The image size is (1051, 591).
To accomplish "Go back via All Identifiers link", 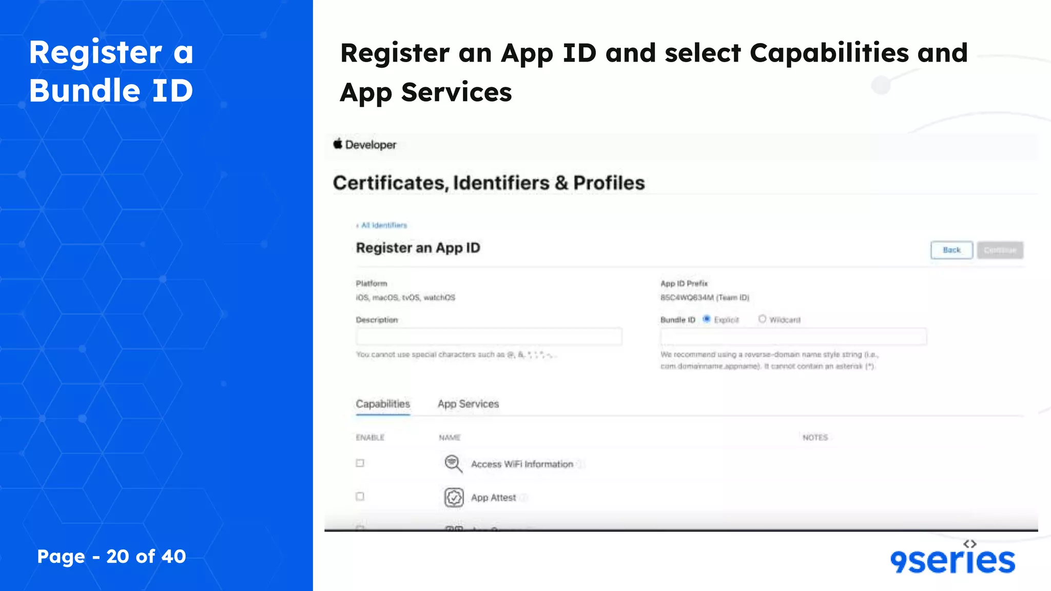I will (x=381, y=225).
